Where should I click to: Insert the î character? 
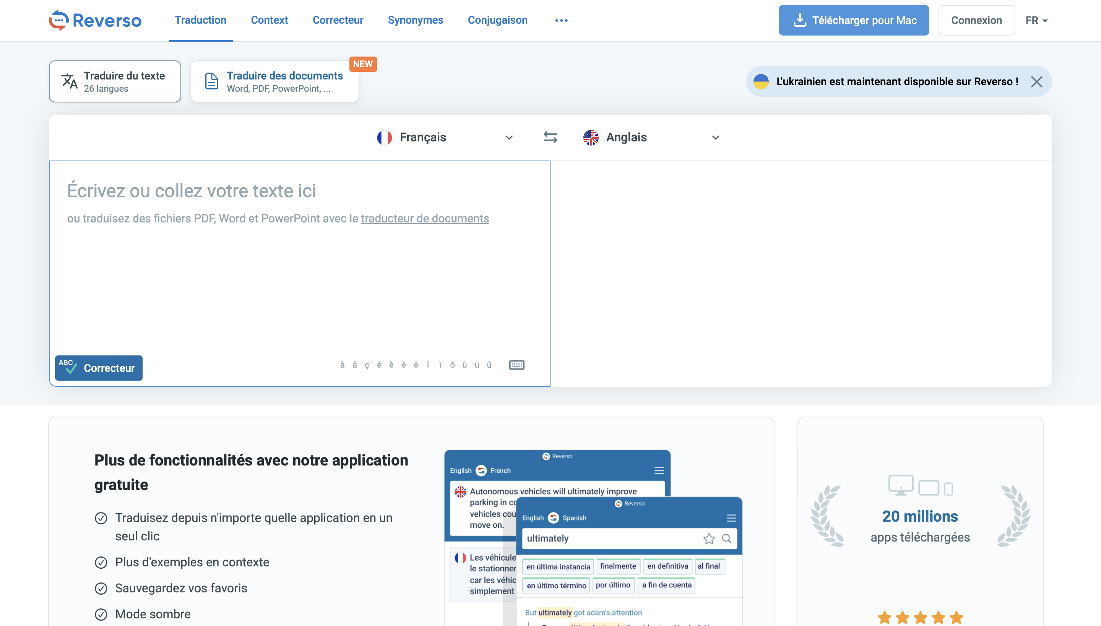[428, 365]
